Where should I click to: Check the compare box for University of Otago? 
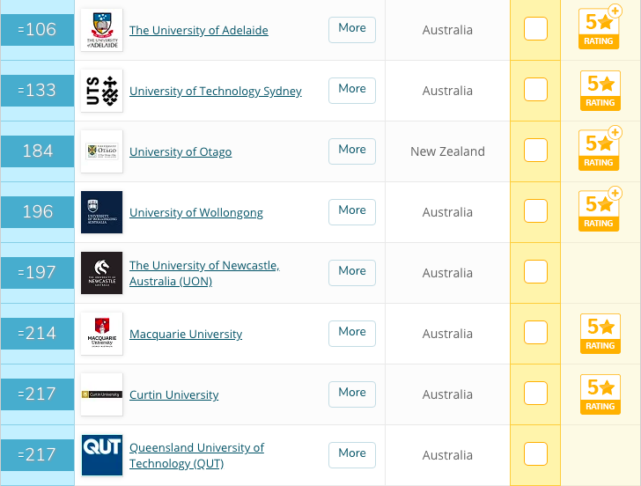pyautogui.click(x=535, y=150)
